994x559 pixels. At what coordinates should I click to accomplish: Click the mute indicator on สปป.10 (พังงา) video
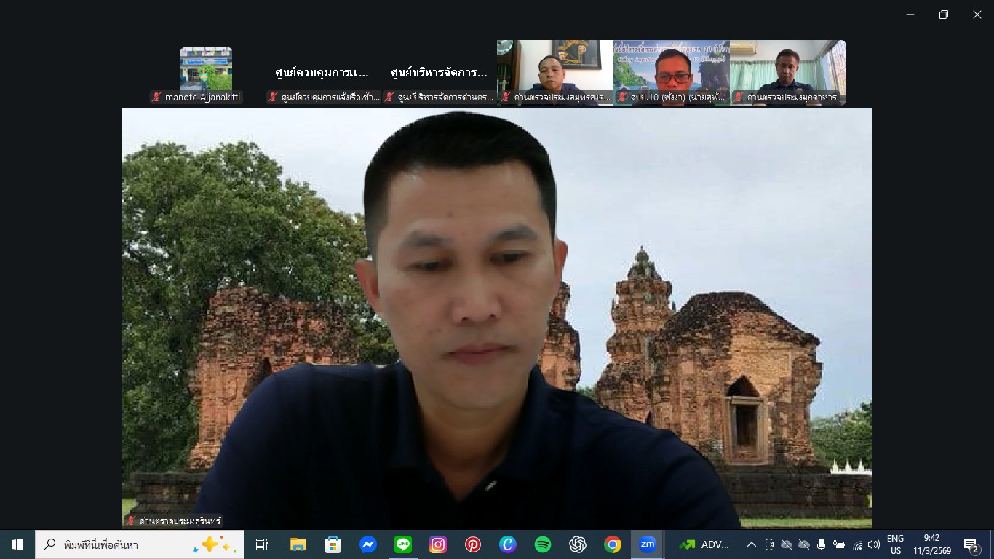tap(622, 95)
